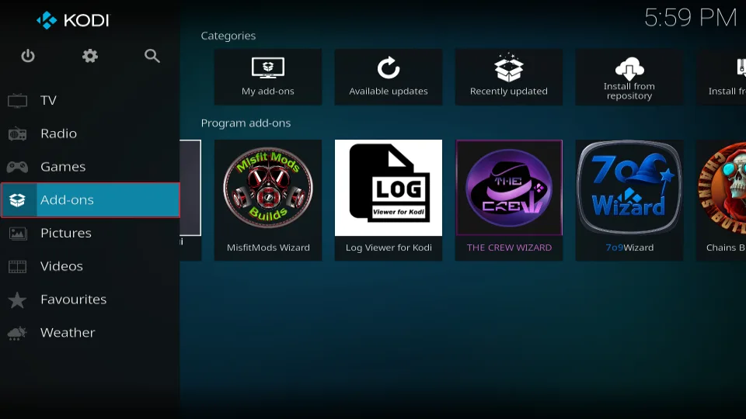Click the Categories heading
Screen dimensions: 746x419
point(228,36)
